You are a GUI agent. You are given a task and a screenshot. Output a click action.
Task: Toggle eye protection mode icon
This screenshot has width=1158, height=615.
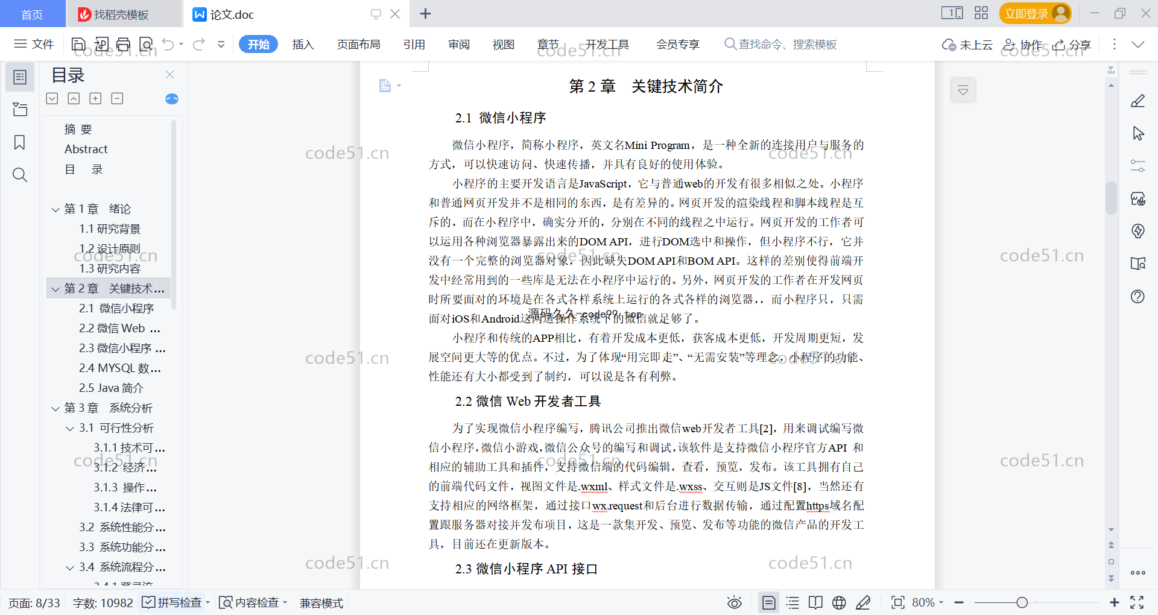pyautogui.click(x=734, y=602)
